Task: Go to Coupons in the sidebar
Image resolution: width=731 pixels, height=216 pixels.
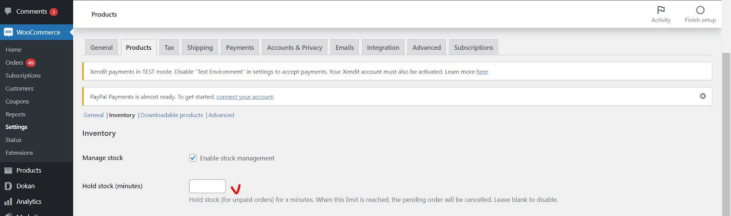Action: click(x=17, y=101)
